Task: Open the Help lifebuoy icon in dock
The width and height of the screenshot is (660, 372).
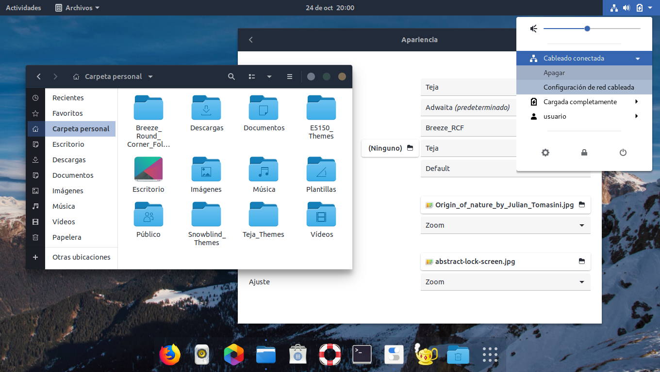Action: 330,355
